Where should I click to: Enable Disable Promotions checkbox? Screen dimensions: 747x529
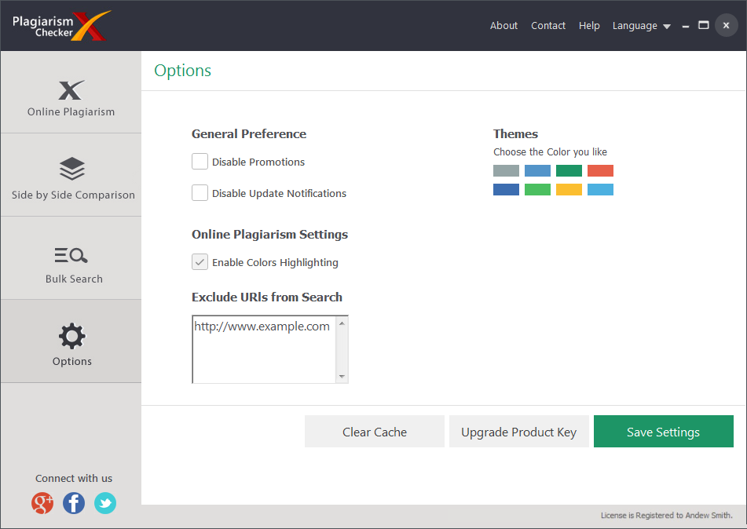click(x=200, y=162)
